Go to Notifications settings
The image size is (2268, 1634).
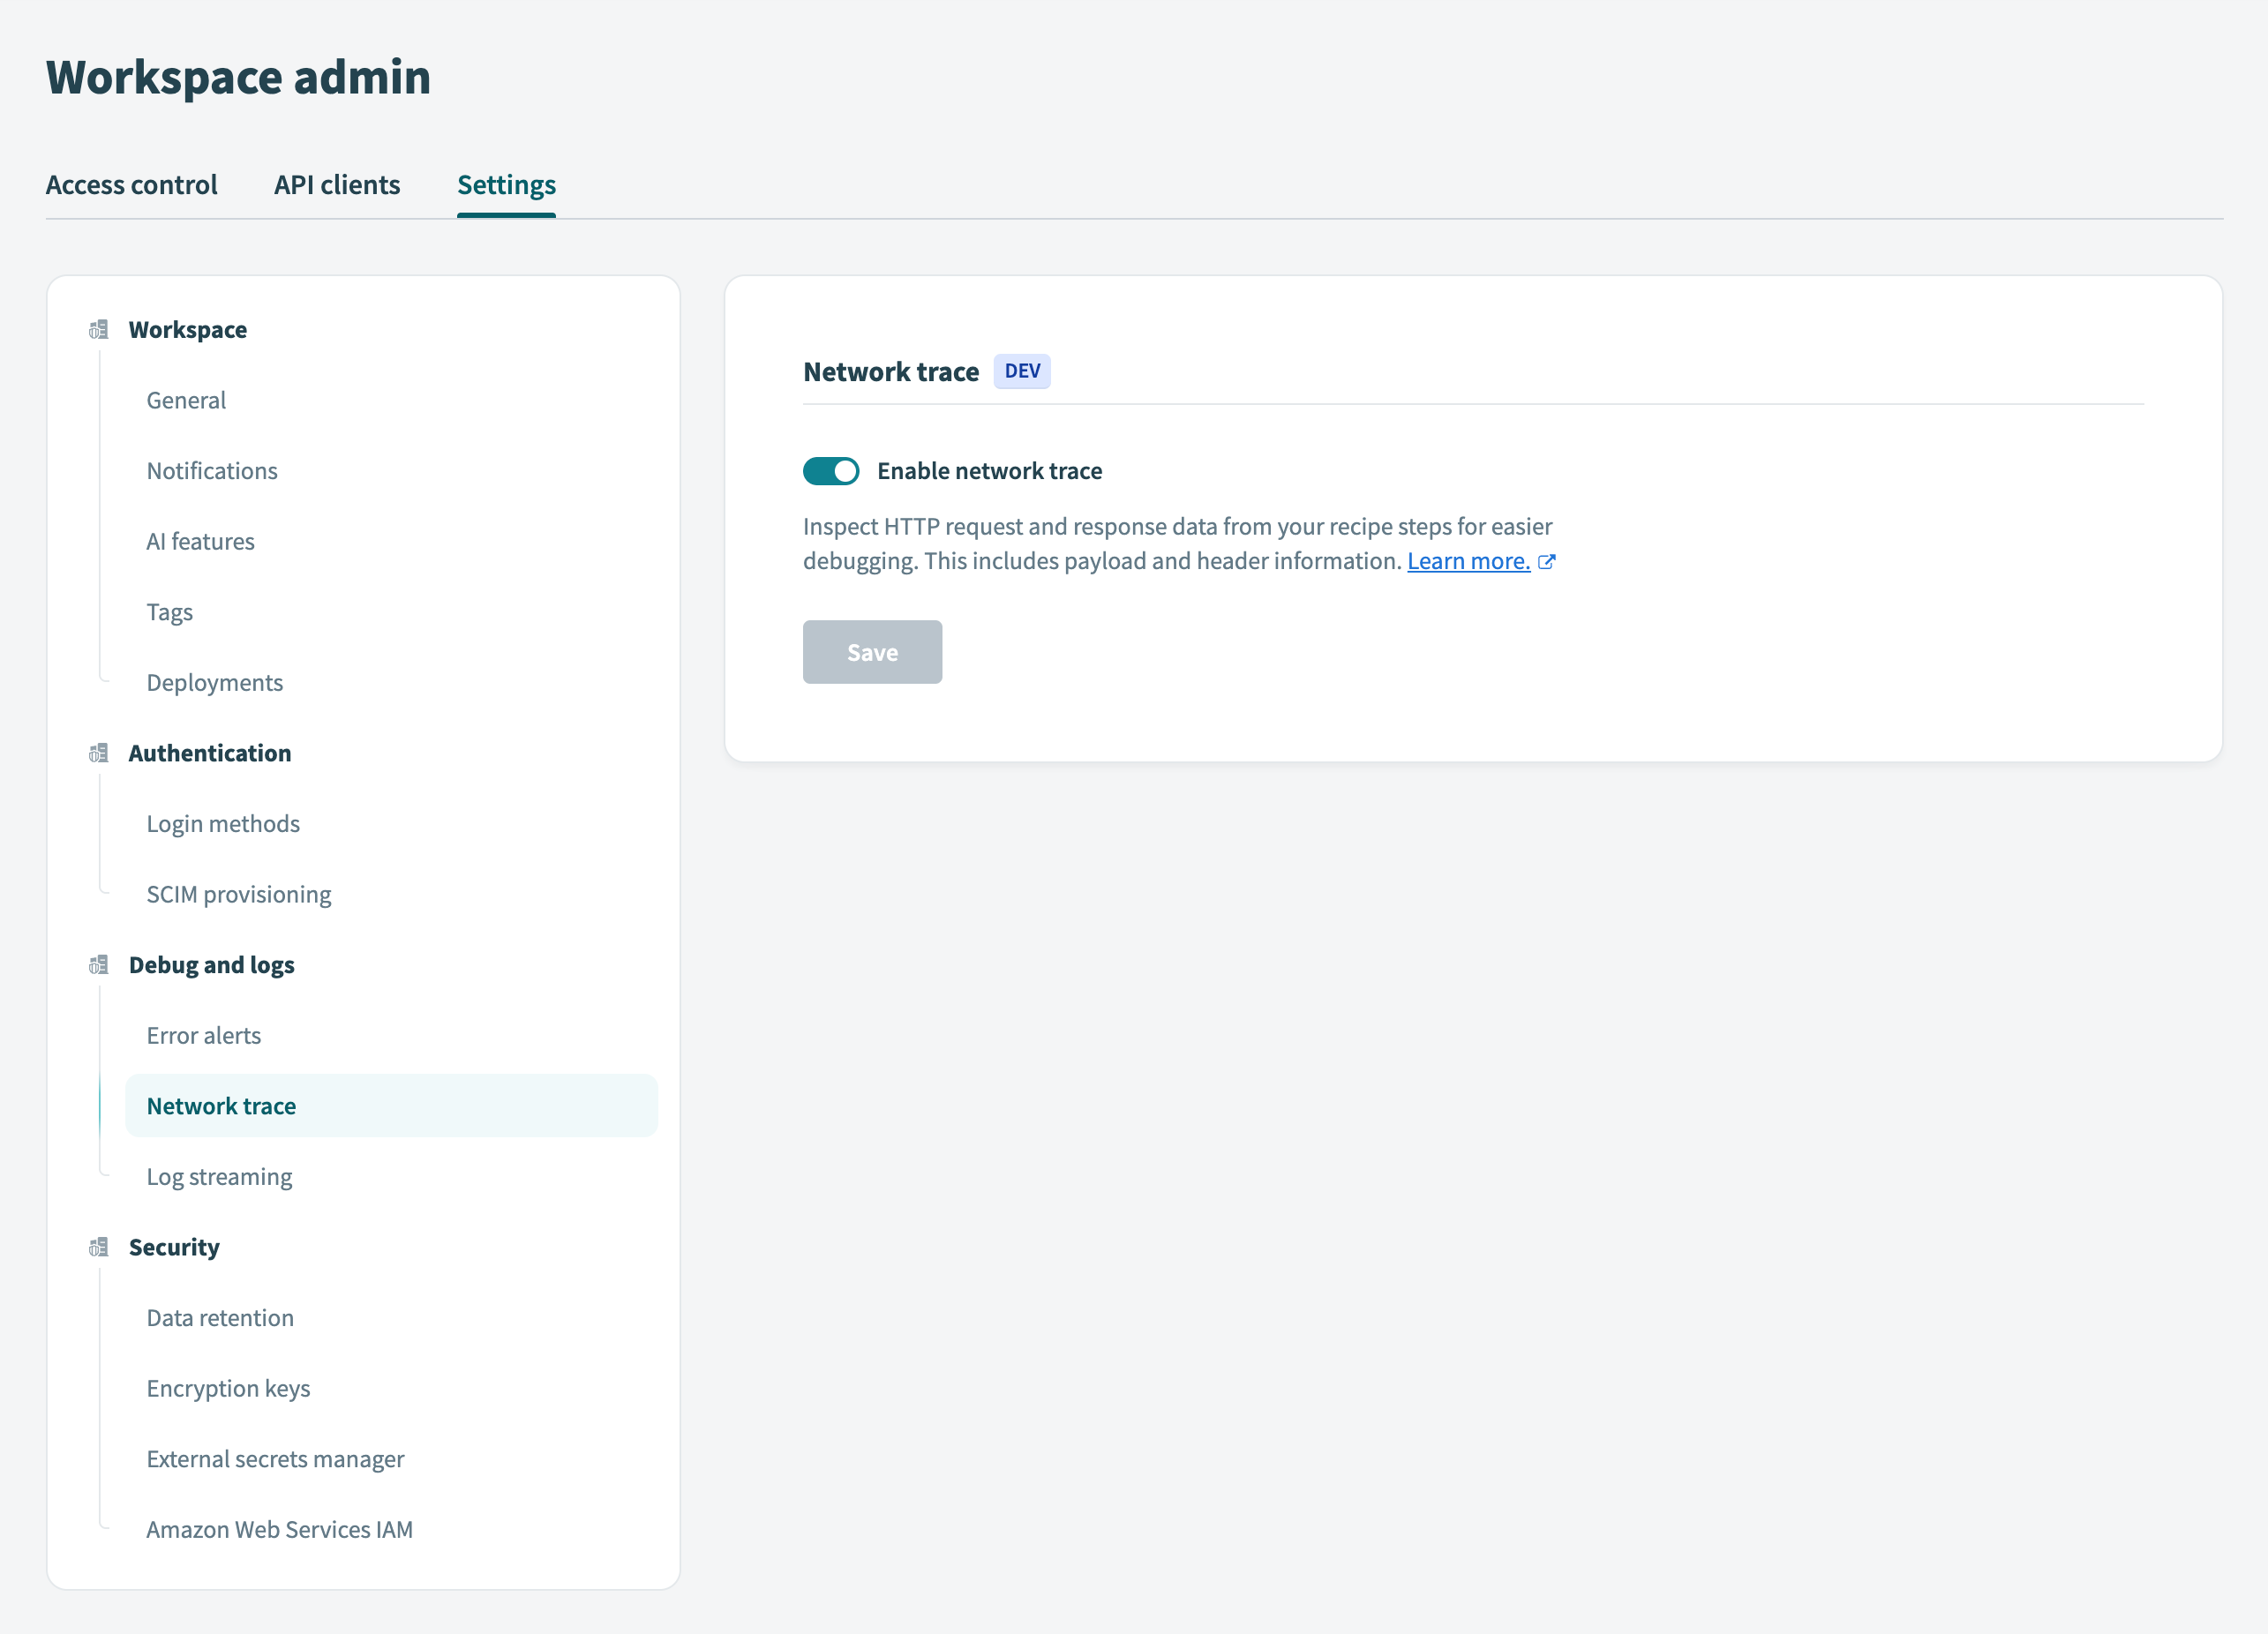tap(212, 471)
